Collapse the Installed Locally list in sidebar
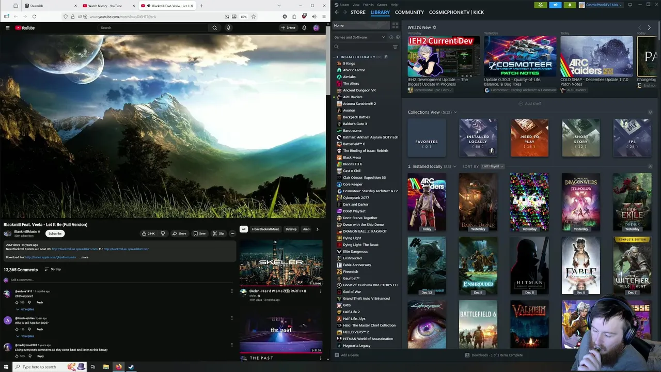 coord(335,57)
